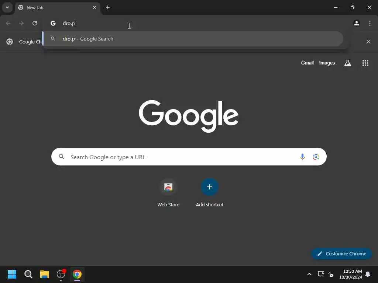Open a new tab with plus button
378x283 pixels.
(108, 7)
